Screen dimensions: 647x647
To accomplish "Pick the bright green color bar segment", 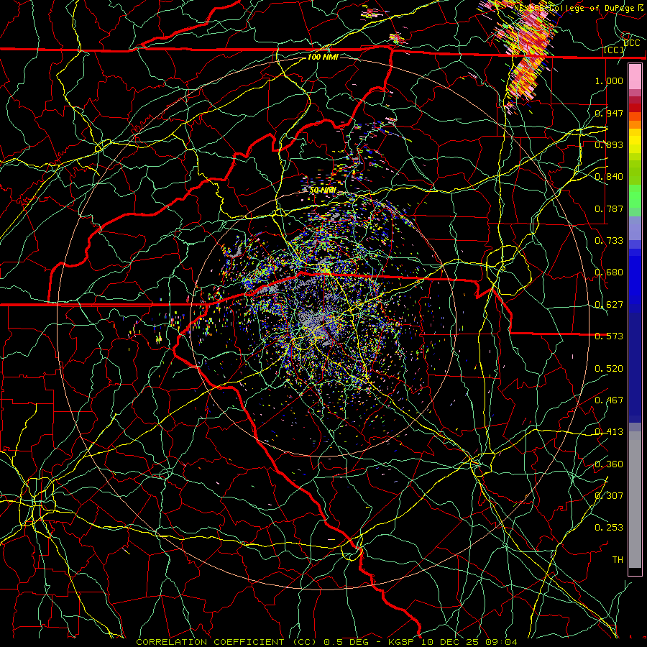I will click(635, 196).
